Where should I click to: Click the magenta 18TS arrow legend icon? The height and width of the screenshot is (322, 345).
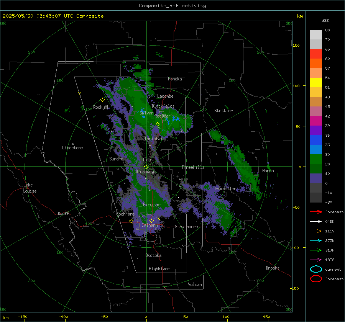click(x=316, y=260)
